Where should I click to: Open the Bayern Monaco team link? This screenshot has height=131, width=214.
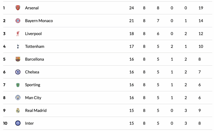[39, 21]
